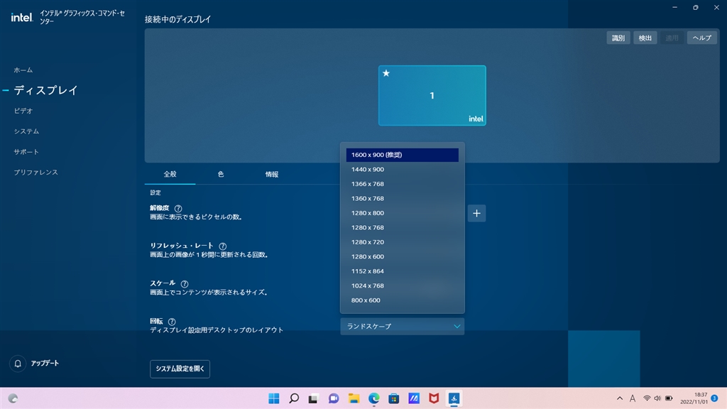
Task: Go to ホーム in the sidebar
Action: pyautogui.click(x=23, y=70)
